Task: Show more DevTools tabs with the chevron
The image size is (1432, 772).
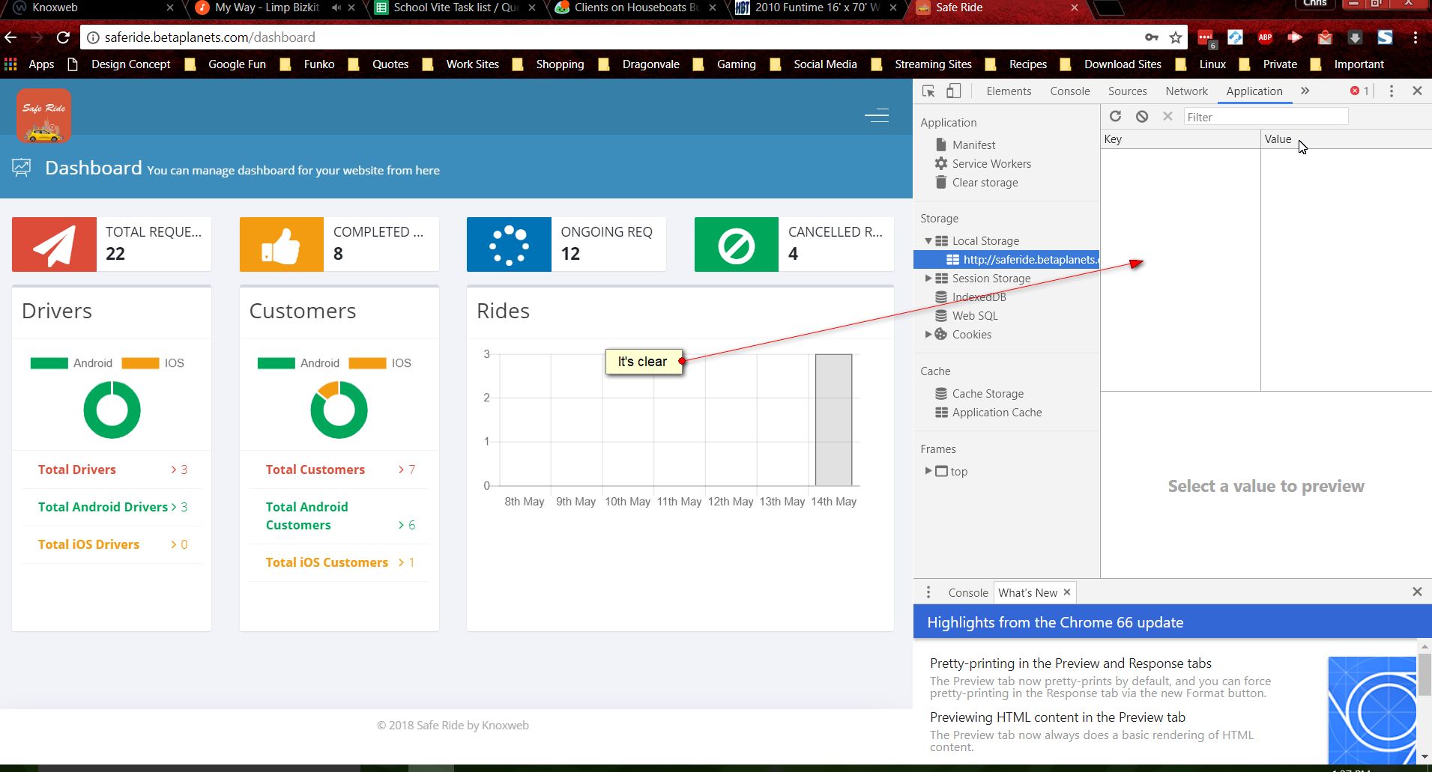Action: pos(1305,91)
